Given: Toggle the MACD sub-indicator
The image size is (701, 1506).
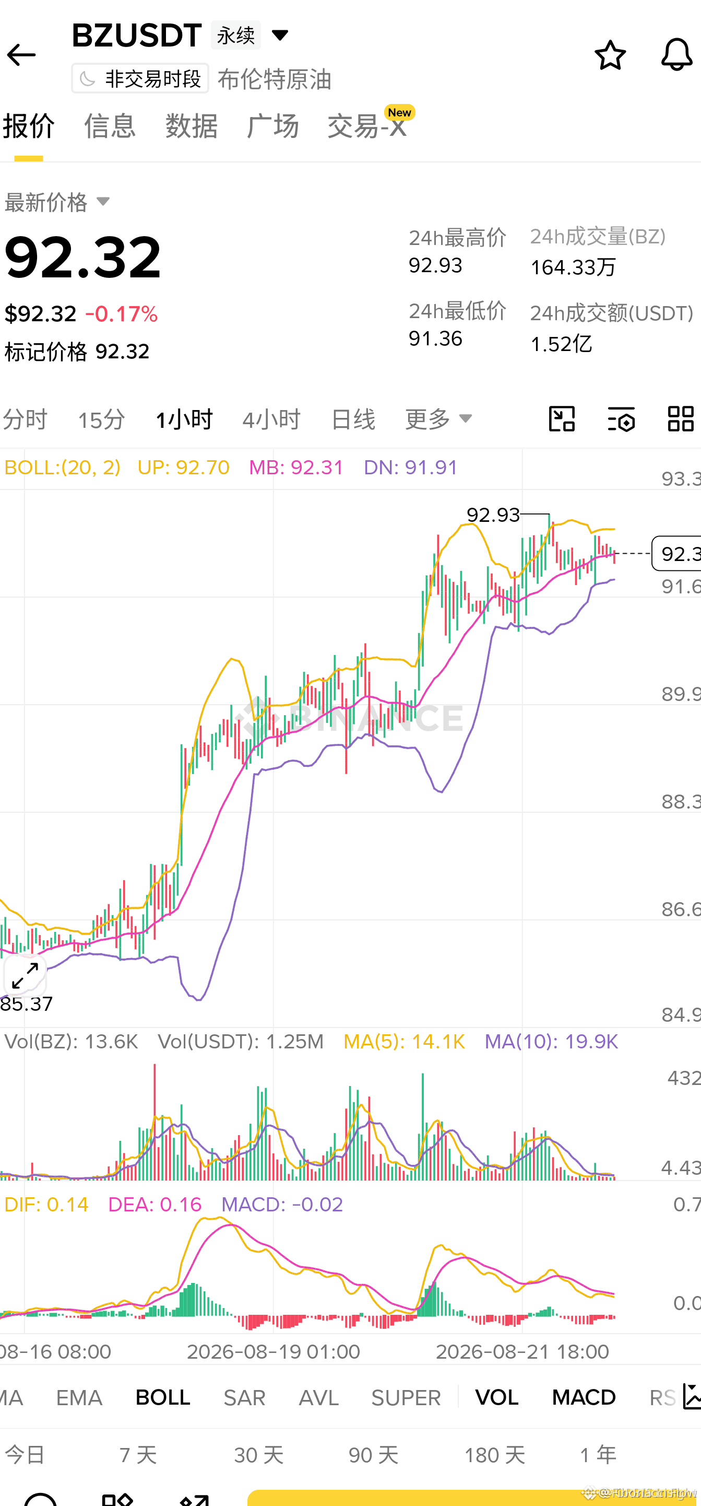Looking at the screenshot, I should tap(584, 1397).
